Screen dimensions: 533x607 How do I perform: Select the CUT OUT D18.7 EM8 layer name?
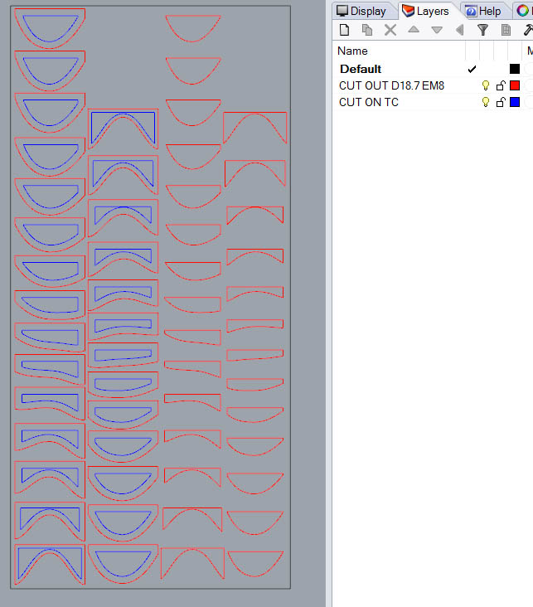point(391,85)
